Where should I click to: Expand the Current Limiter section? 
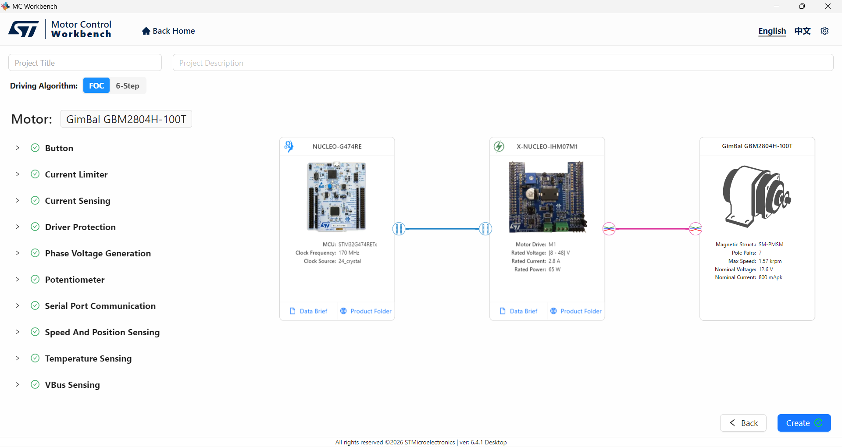18,174
